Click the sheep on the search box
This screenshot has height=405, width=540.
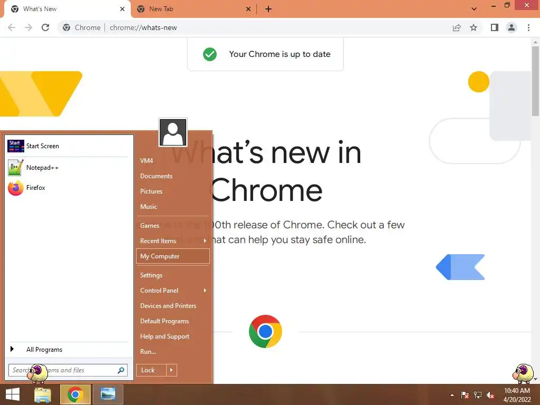pyautogui.click(x=37, y=373)
